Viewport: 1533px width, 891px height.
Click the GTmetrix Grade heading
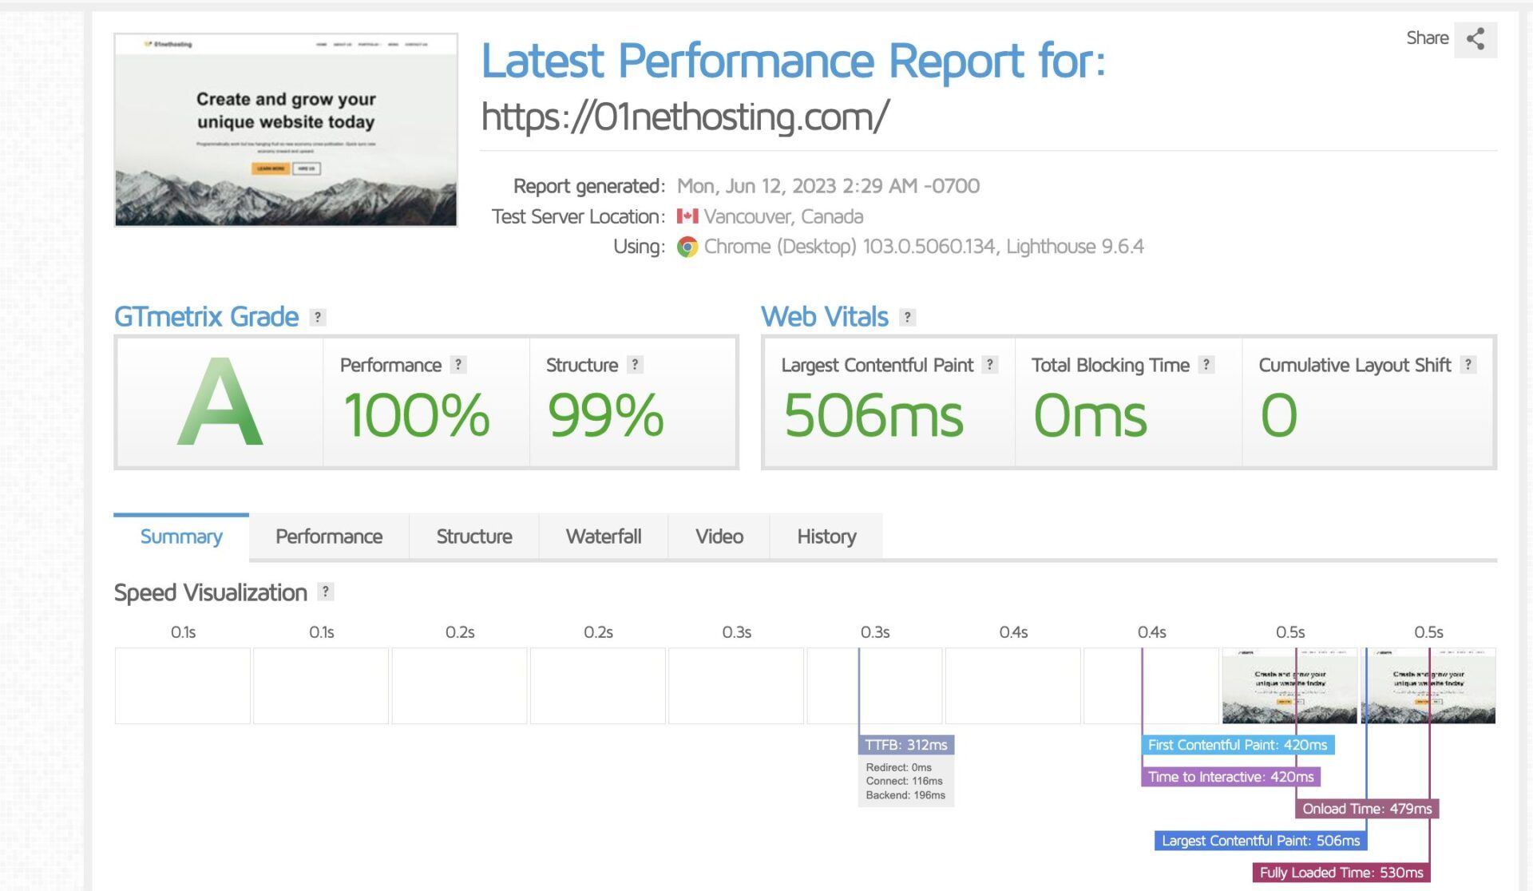coord(206,317)
